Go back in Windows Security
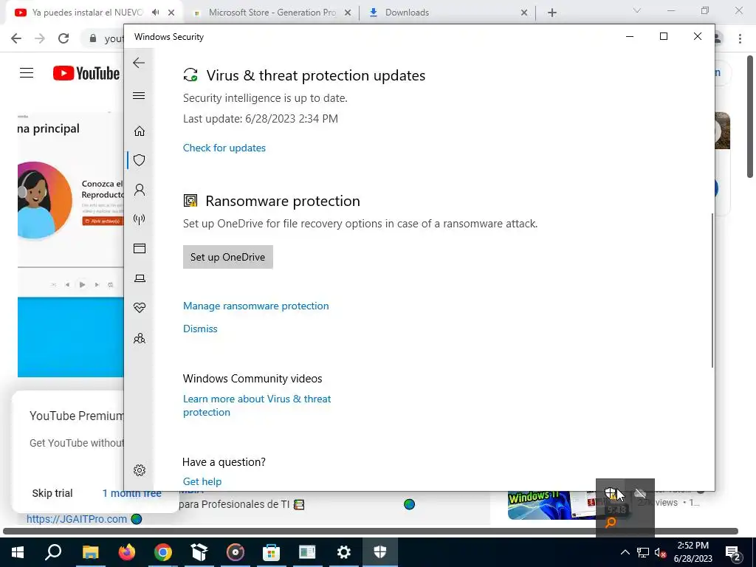The image size is (756, 567). (139, 63)
